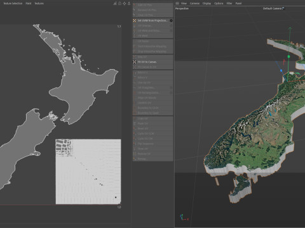Click the down-arrow icon atop UV editor
The height and width of the screenshot is (228, 305).
[129, 3]
